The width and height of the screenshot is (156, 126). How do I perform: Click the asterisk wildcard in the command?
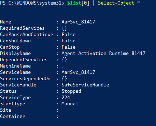pos(139,2)
